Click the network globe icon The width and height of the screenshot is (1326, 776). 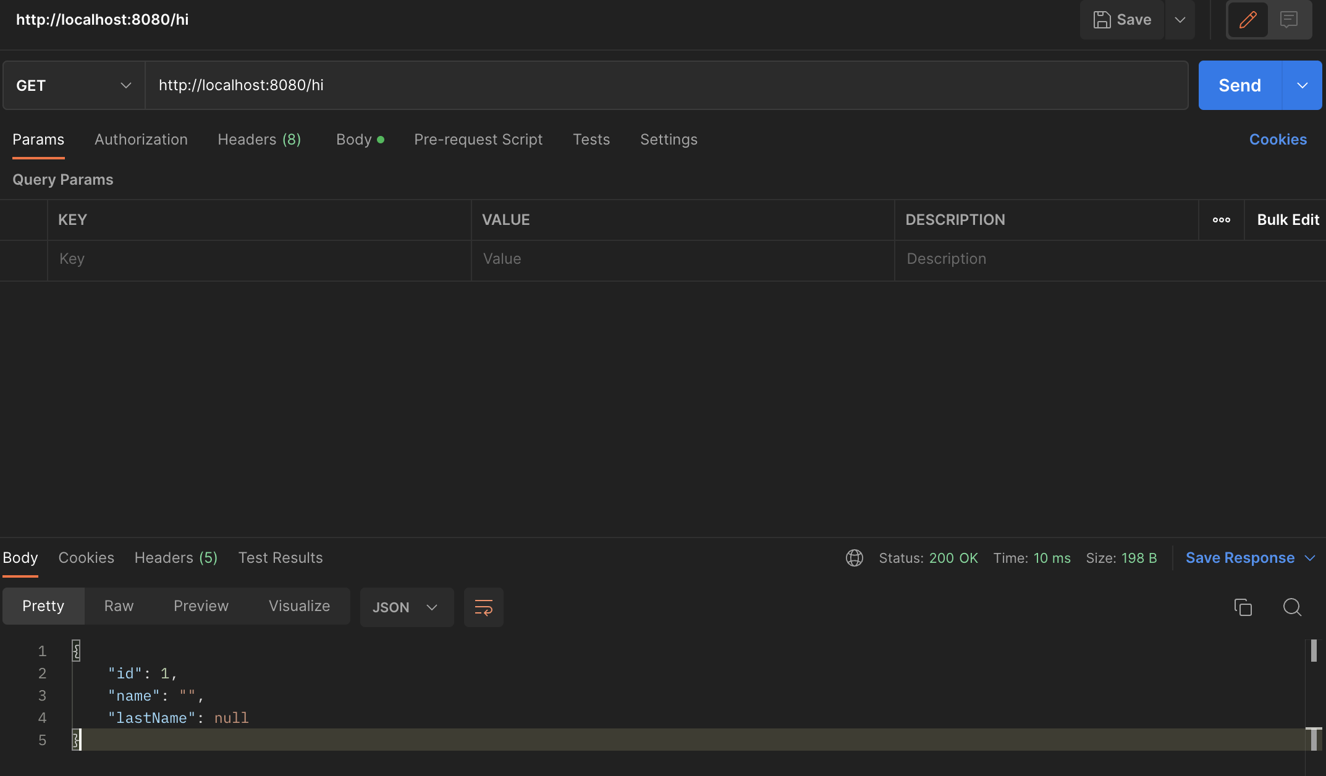pos(854,558)
